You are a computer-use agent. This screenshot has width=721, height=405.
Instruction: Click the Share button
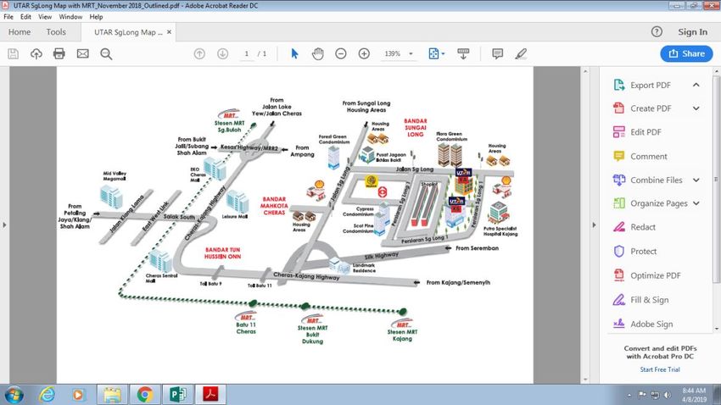[686, 53]
